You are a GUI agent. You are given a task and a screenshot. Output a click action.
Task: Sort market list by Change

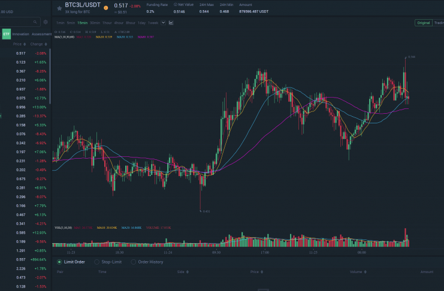click(39, 44)
